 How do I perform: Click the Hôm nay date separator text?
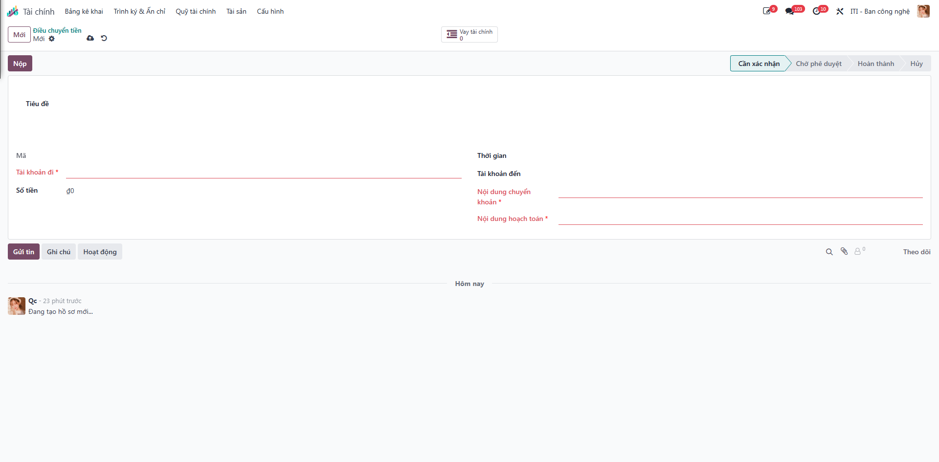(469, 284)
